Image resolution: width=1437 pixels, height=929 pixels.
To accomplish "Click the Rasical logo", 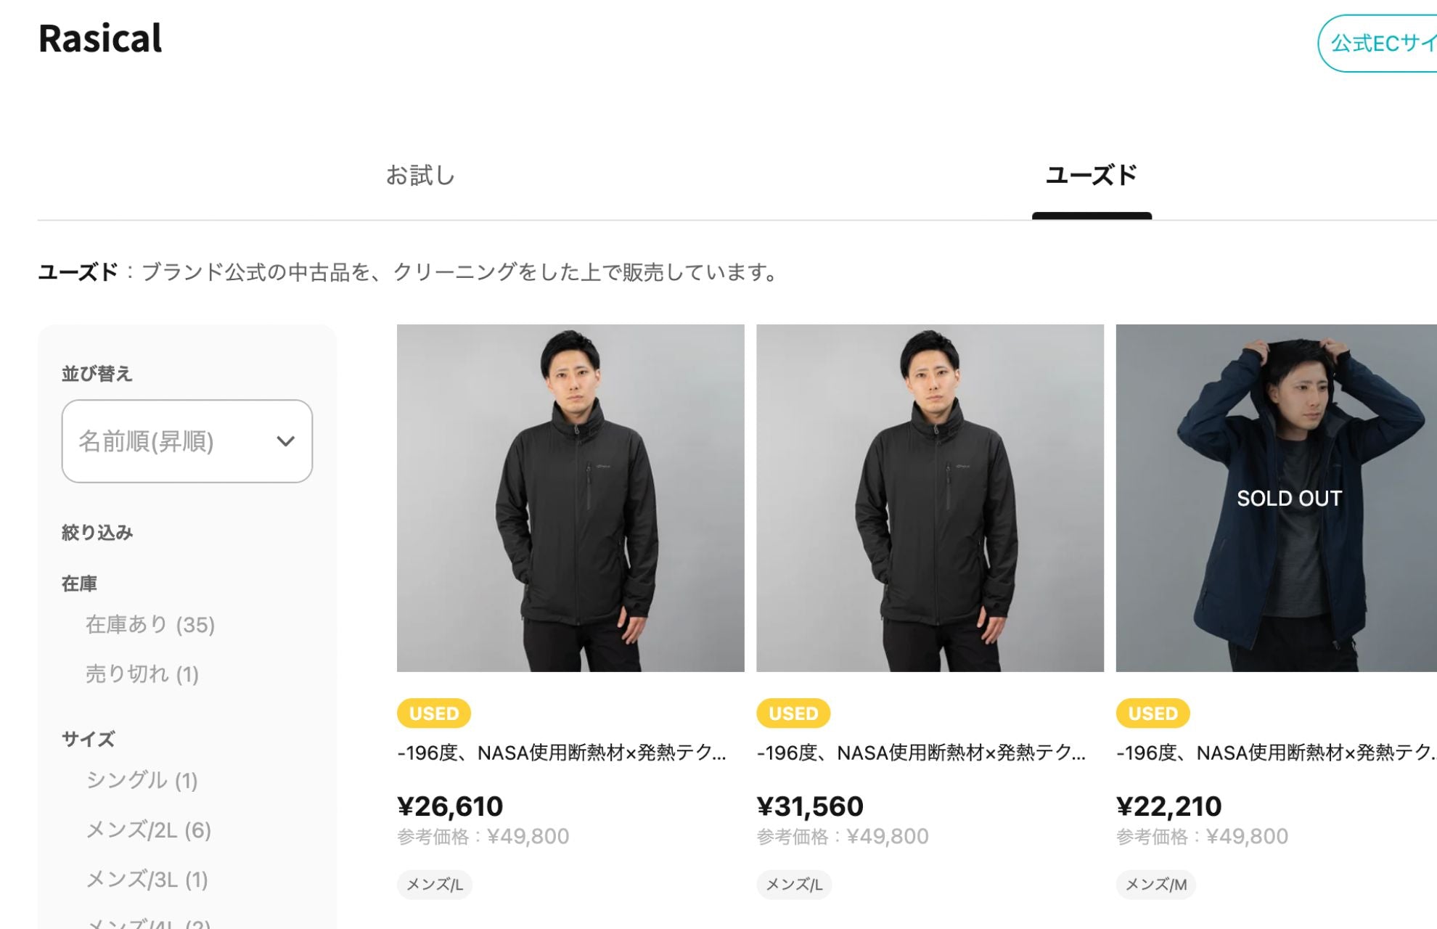I will pyautogui.click(x=100, y=38).
